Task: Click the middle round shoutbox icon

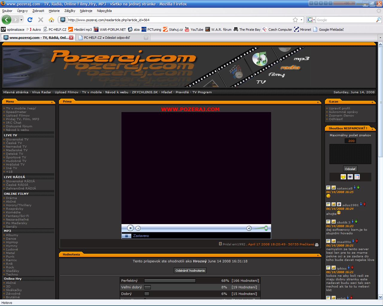Action: coord(350,177)
